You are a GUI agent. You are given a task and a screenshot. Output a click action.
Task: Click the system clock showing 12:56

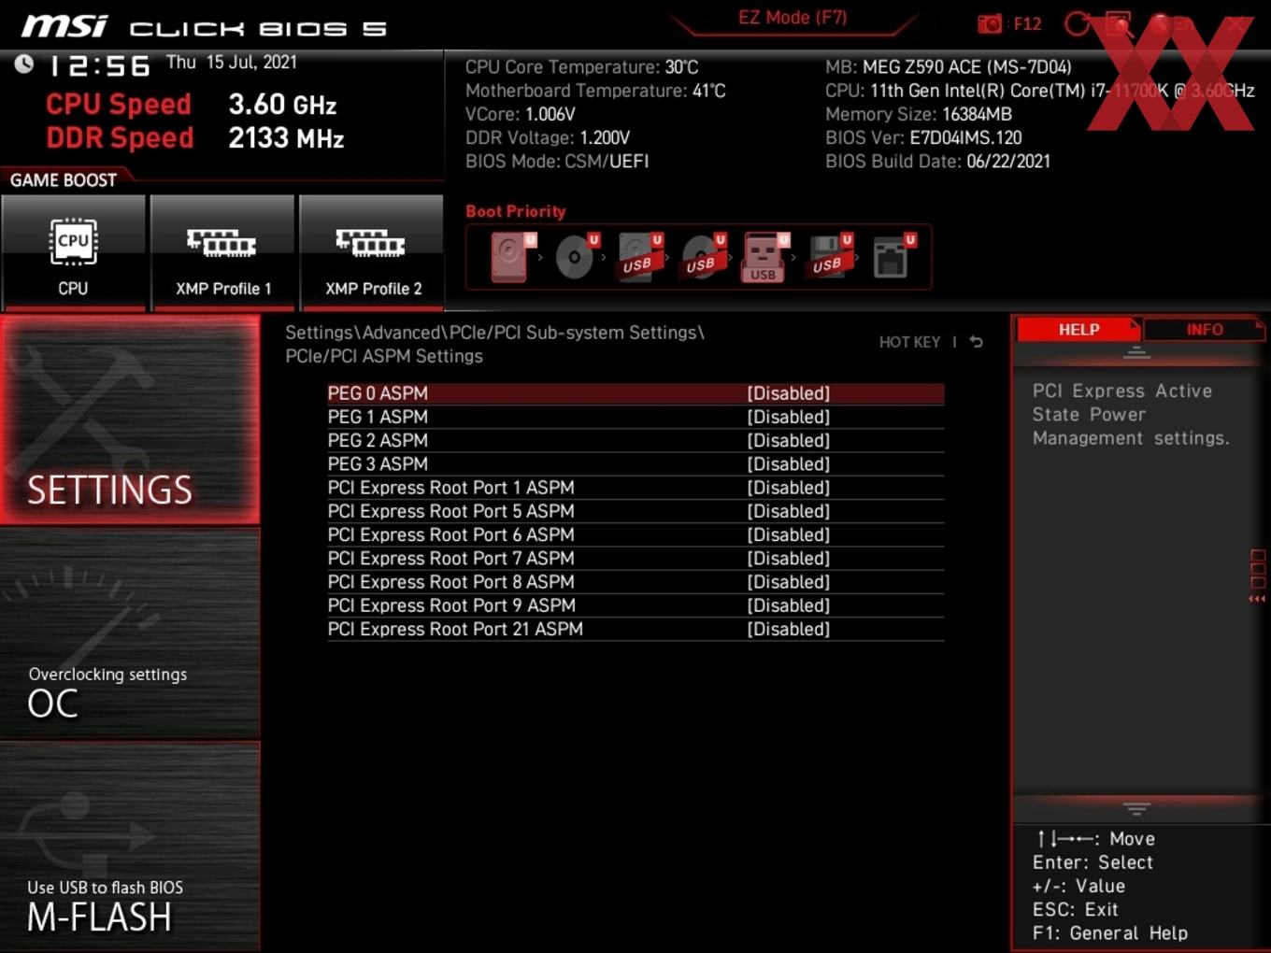[99, 65]
